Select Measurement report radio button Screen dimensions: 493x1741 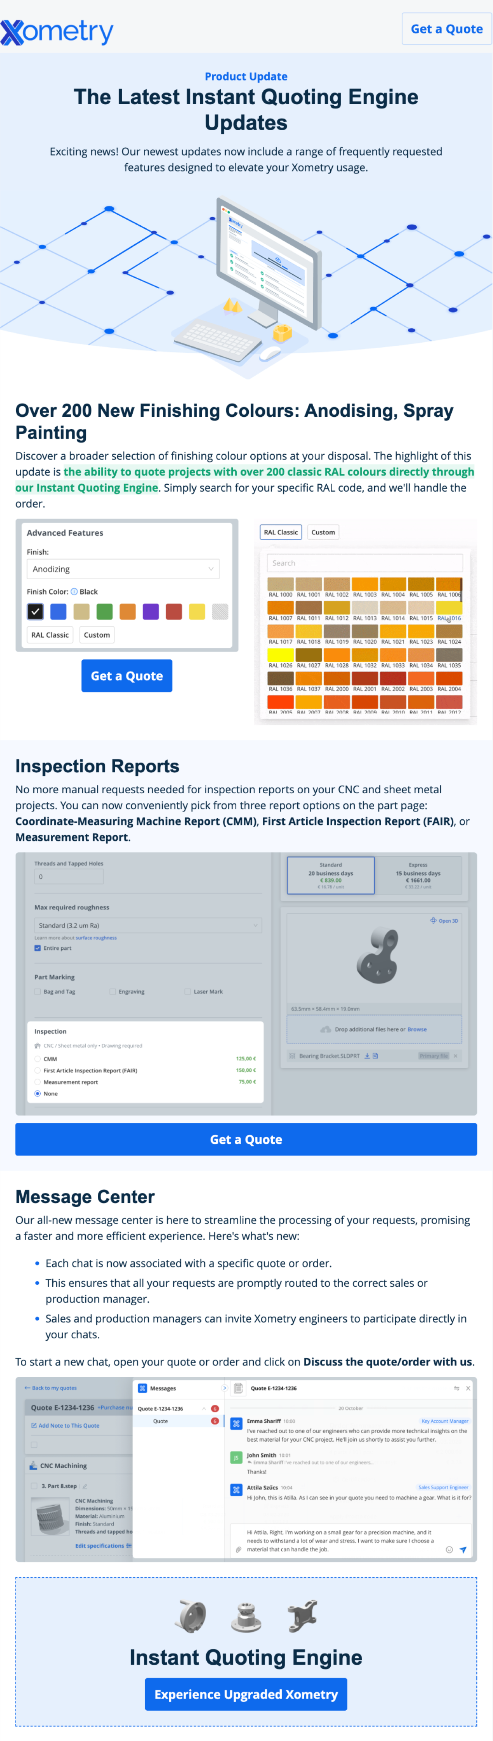coord(37,1082)
